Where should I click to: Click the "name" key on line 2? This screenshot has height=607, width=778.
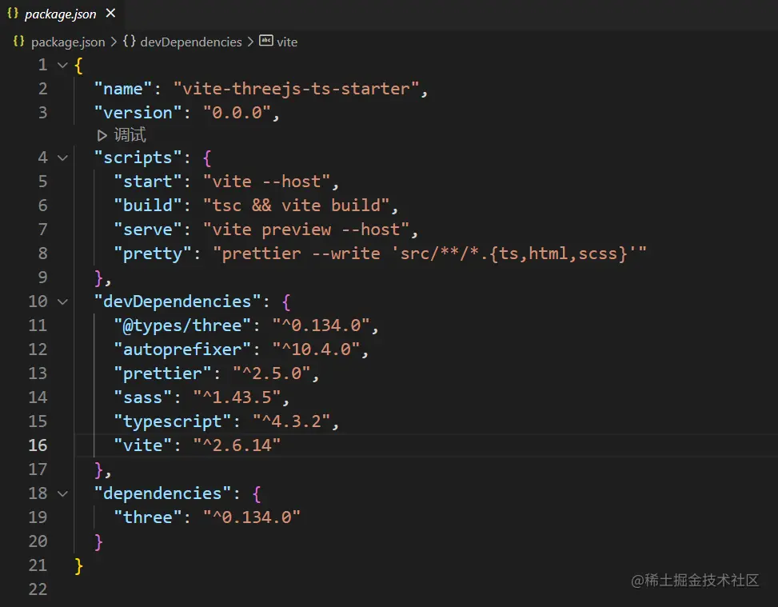click(123, 89)
